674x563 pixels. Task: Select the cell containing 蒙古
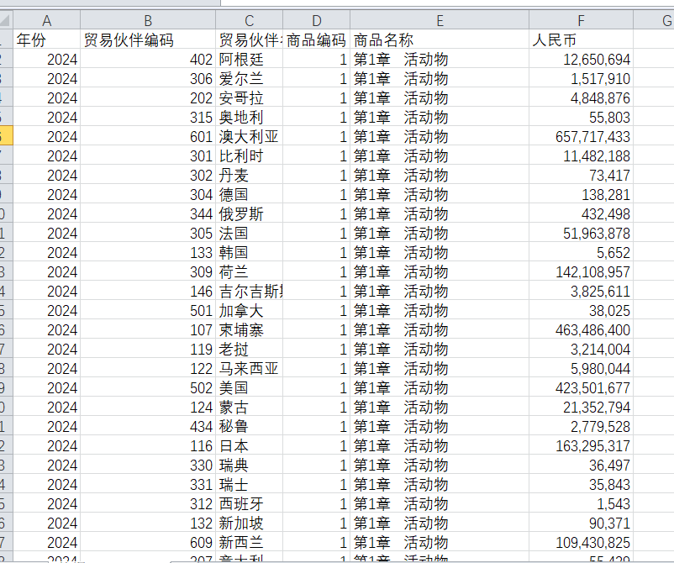pos(249,407)
